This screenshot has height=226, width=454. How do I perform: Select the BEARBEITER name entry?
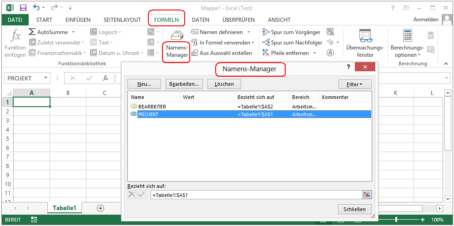152,106
